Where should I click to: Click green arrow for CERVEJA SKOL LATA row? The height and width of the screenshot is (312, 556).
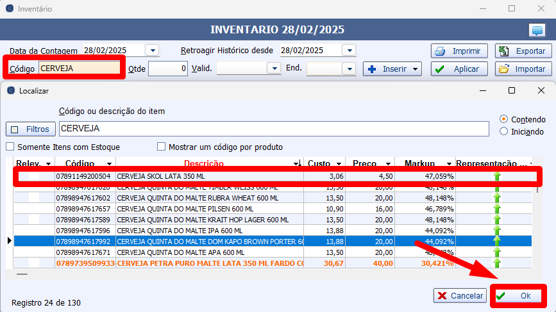point(496,176)
